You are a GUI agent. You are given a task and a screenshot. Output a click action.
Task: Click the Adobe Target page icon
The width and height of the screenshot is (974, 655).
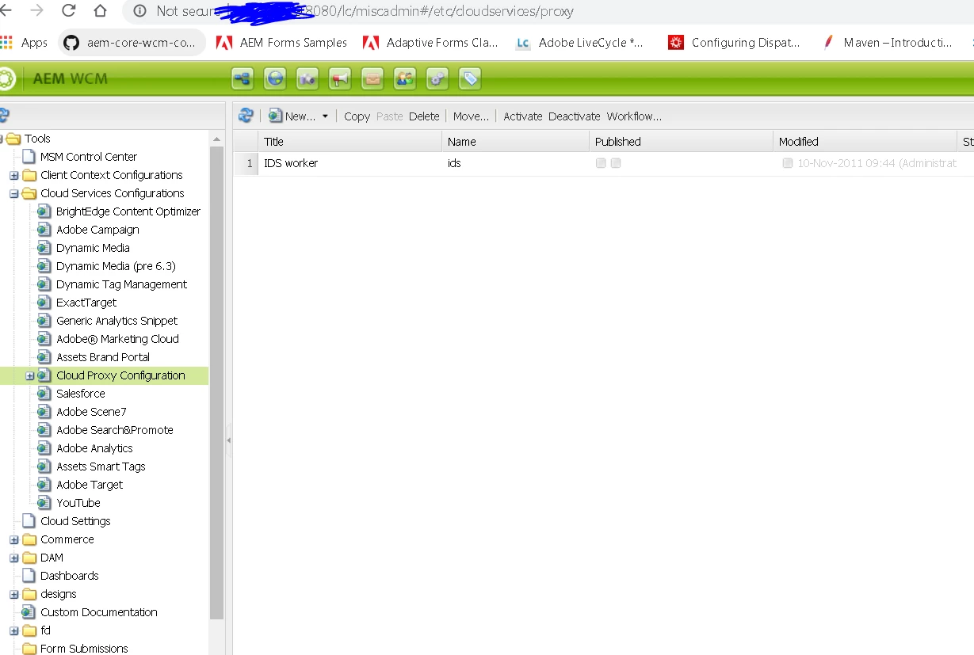(44, 485)
